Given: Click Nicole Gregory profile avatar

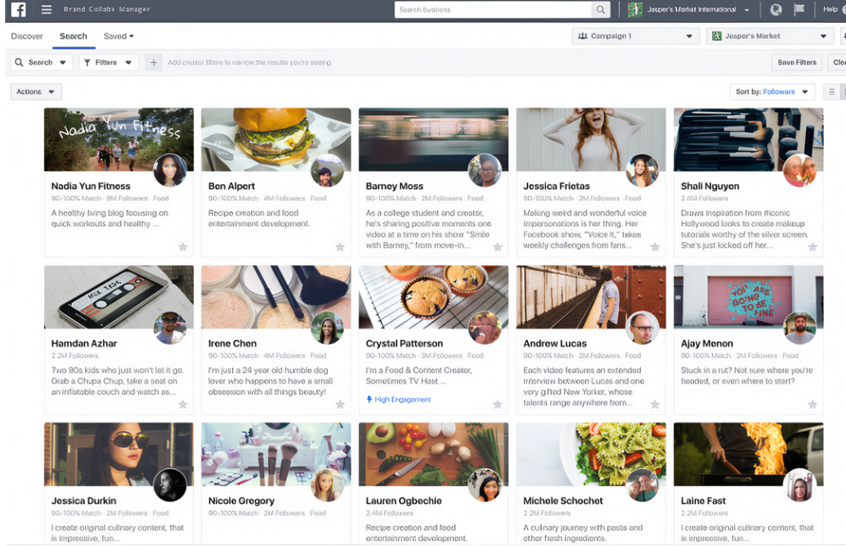Looking at the screenshot, I should pyautogui.click(x=328, y=485).
